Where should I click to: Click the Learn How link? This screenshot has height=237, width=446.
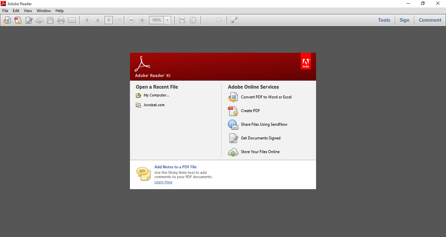[x=163, y=182]
